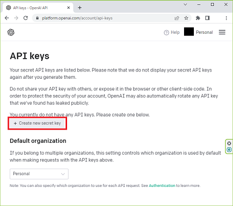Close the API keys tab
This screenshot has height=206, width=233.
[x=69, y=8]
